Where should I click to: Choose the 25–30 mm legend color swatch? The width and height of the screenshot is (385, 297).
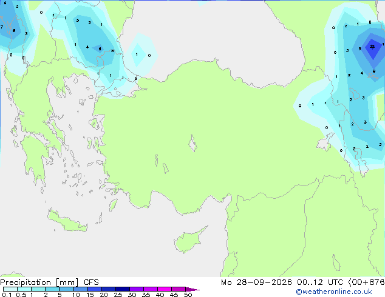[x=123, y=289]
